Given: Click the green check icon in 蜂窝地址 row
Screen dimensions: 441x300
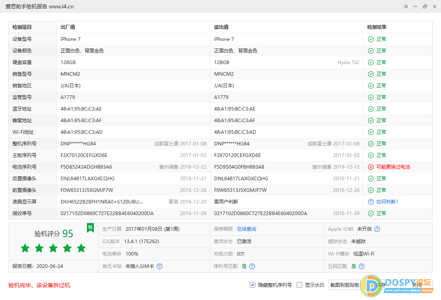Looking at the screenshot, I should point(371,121).
